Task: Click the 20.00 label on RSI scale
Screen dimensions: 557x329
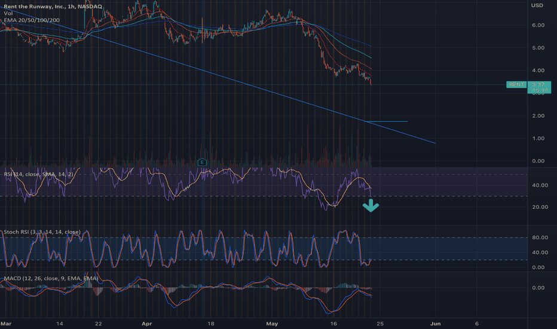Action: point(540,207)
